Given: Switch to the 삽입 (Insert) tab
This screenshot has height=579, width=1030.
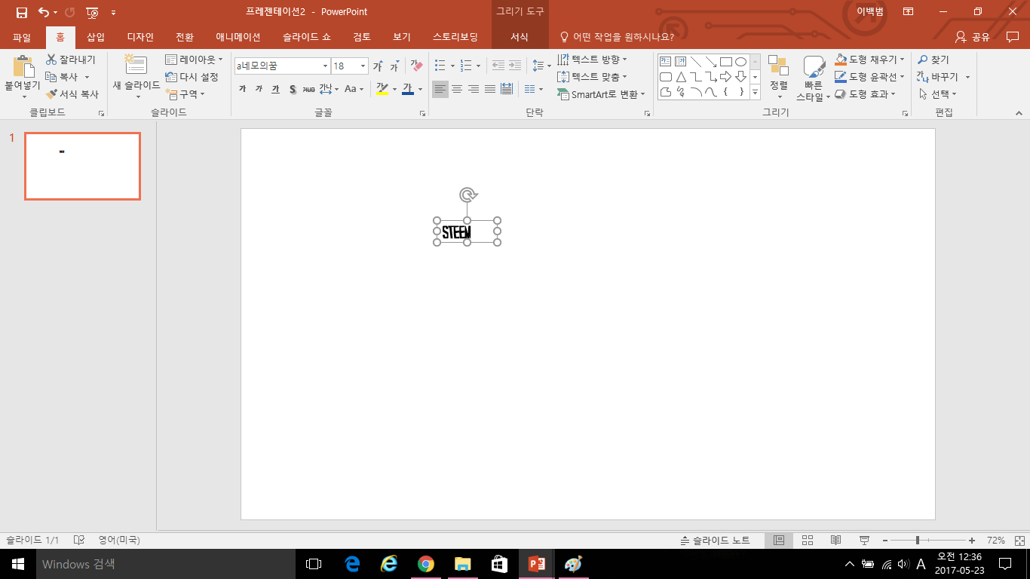Looking at the screenshot, I should coord(96,37).
